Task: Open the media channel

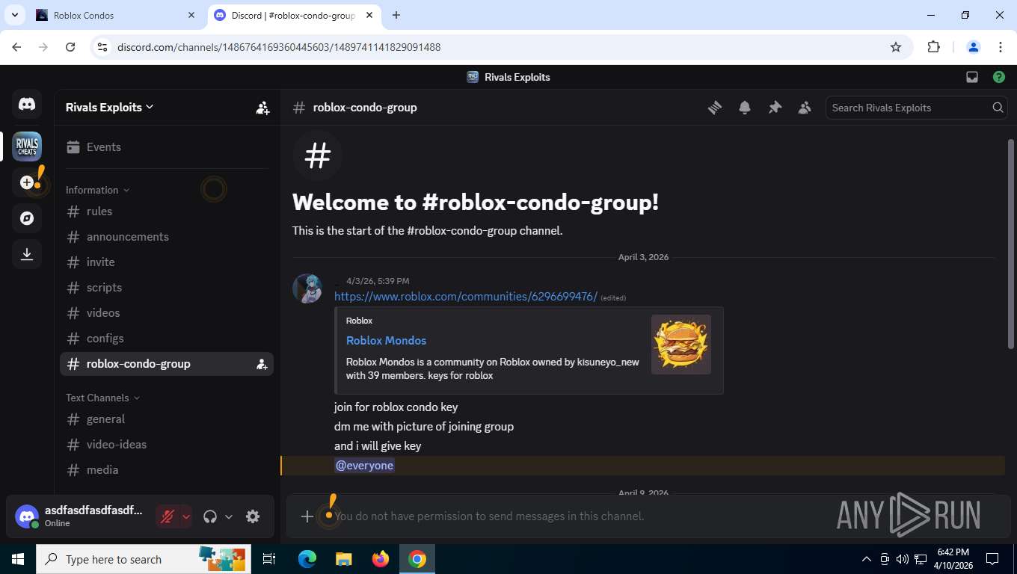Action: tap(166, 470)
